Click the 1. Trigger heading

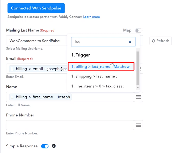click(80, 55)
